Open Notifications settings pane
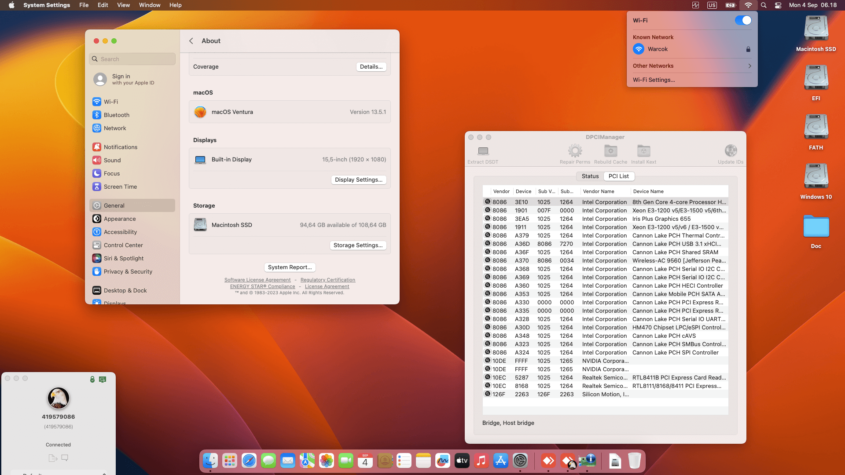The width and height of the screenshot is (845, 475). 132,147
